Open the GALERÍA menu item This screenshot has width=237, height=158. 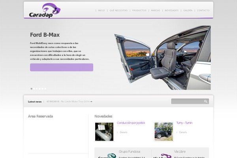(188, 10)
